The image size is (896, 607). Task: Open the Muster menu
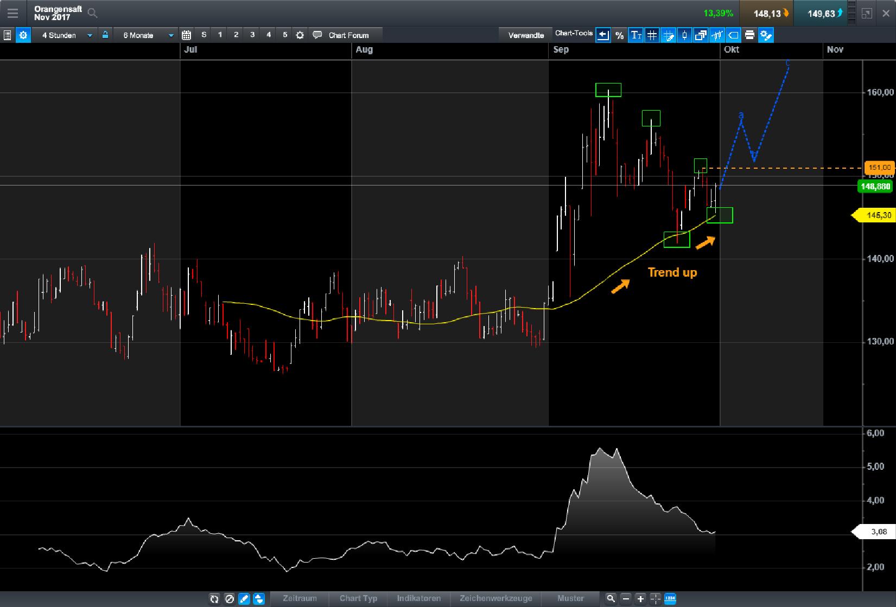click(571, 599)
